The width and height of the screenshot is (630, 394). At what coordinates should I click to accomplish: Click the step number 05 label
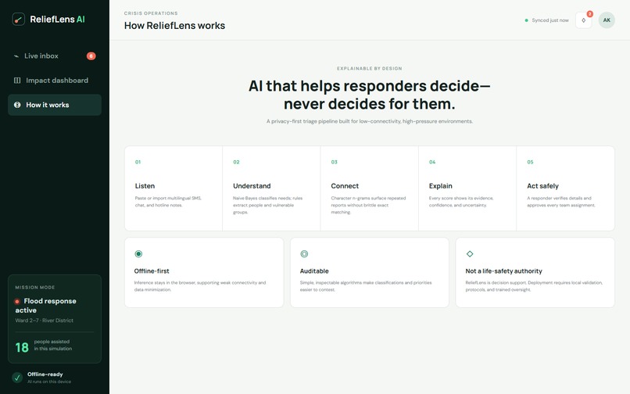(x=531, y=162)
